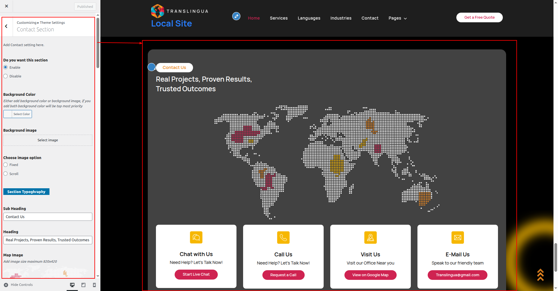Open the Languages menu item
This screenshot has height=291, width=558.
(x=309, y=18)
